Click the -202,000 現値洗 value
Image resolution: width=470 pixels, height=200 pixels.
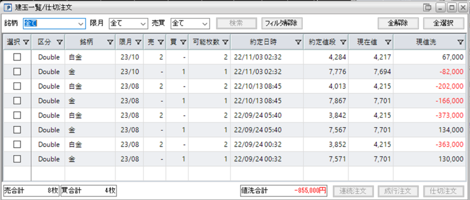pyautogui.click(x=449, y=86)
